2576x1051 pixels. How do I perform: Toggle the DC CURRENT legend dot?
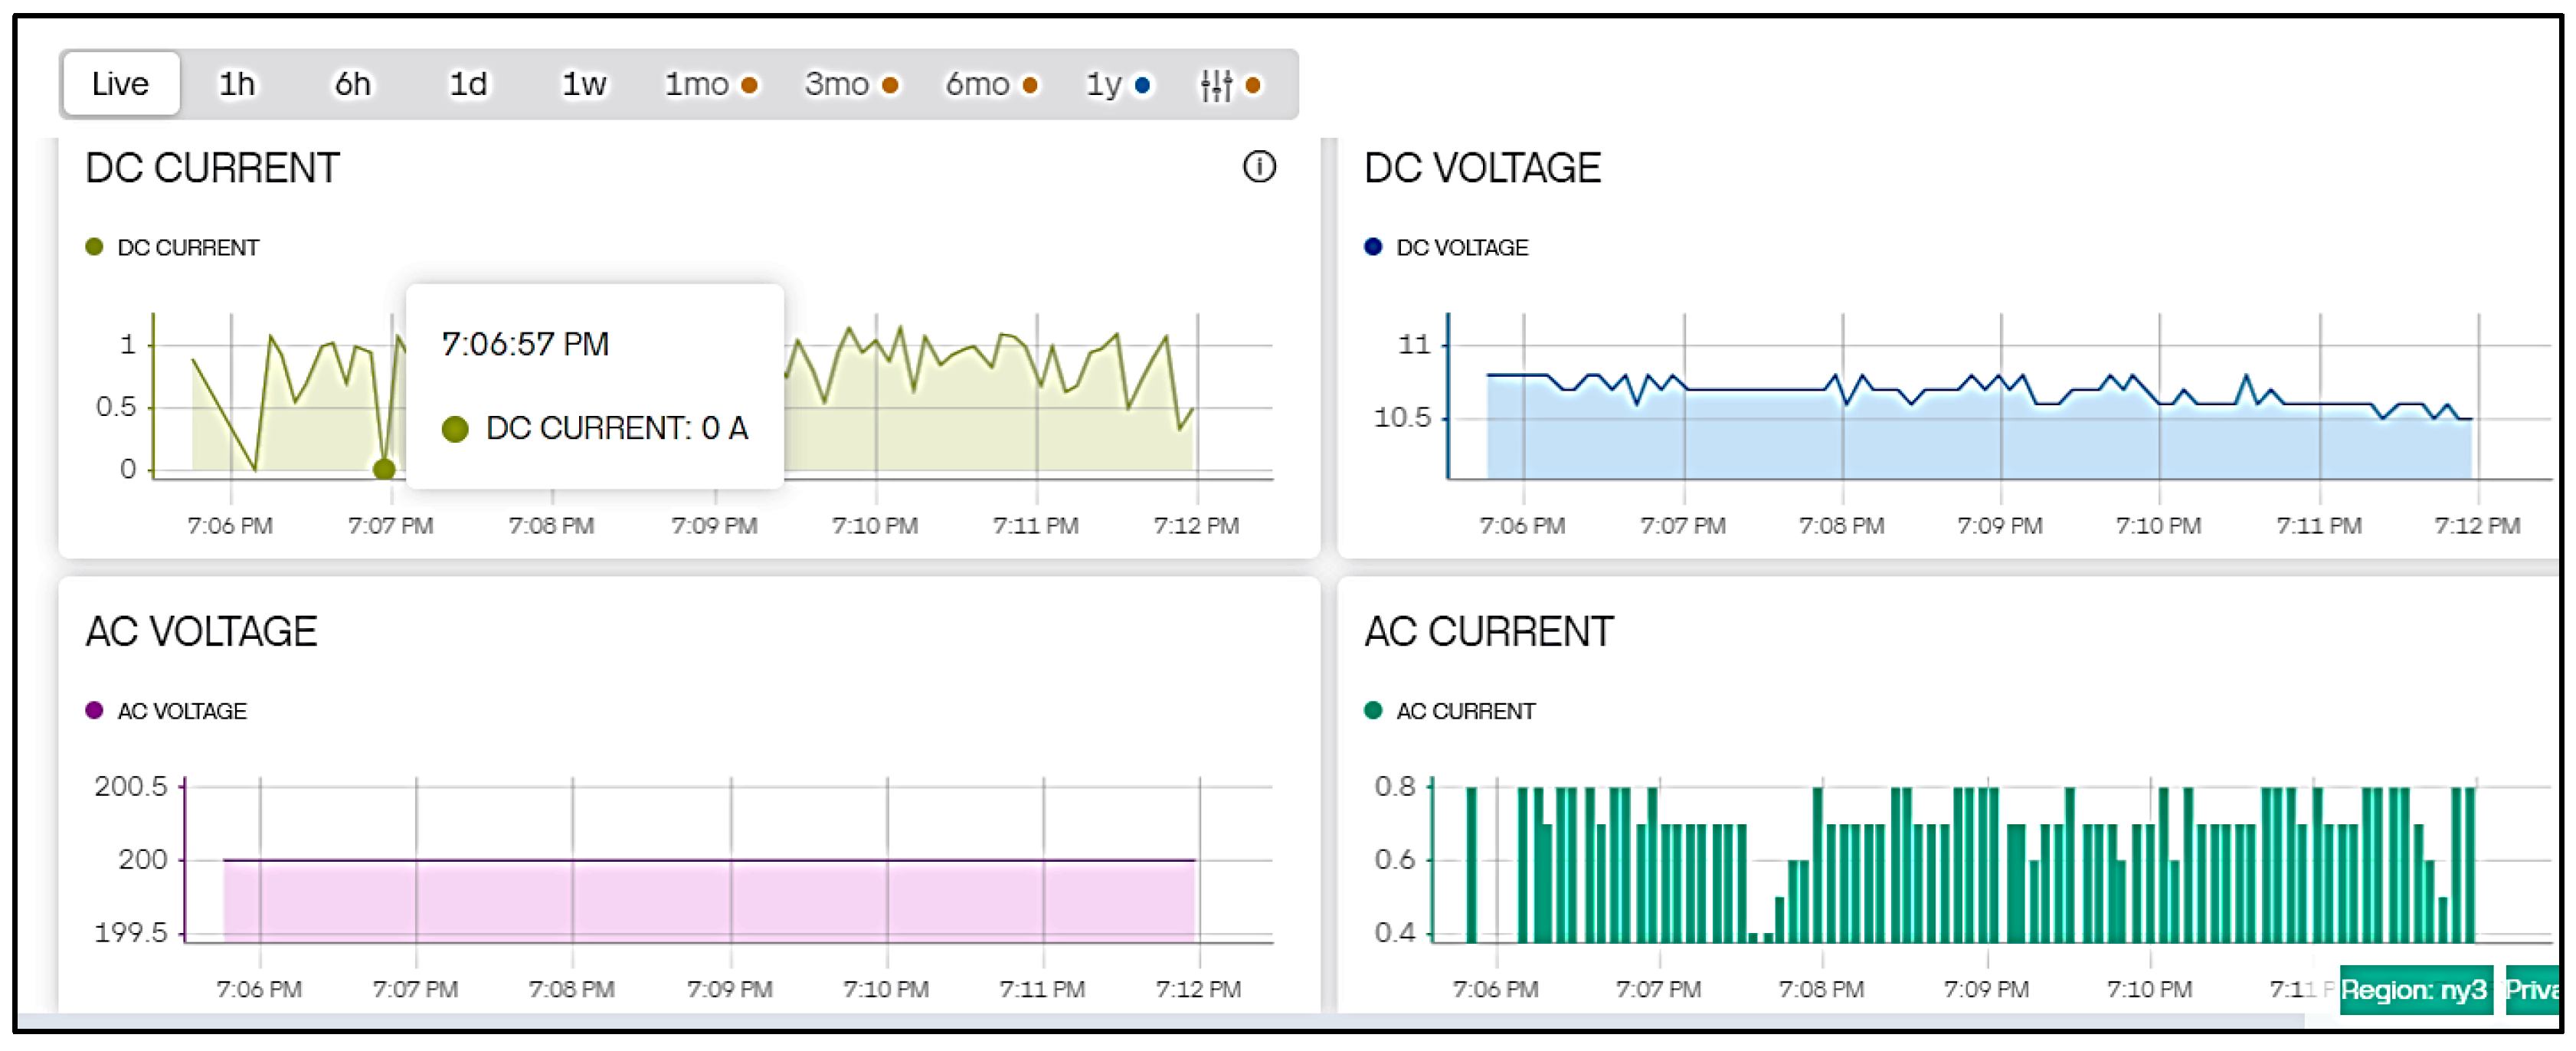(x=94, y=247)
